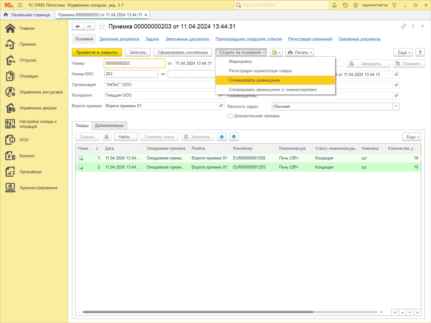This screenshot has height=323, width=431.
Task: Click the copy link icon near title
Action: tap(404, 26)
